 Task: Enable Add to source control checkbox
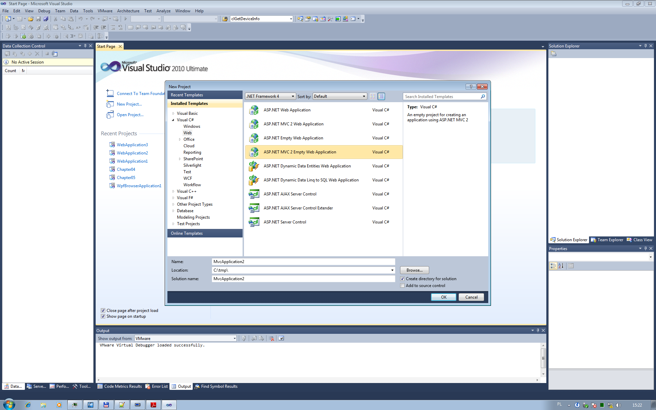[x=402, y=286]
